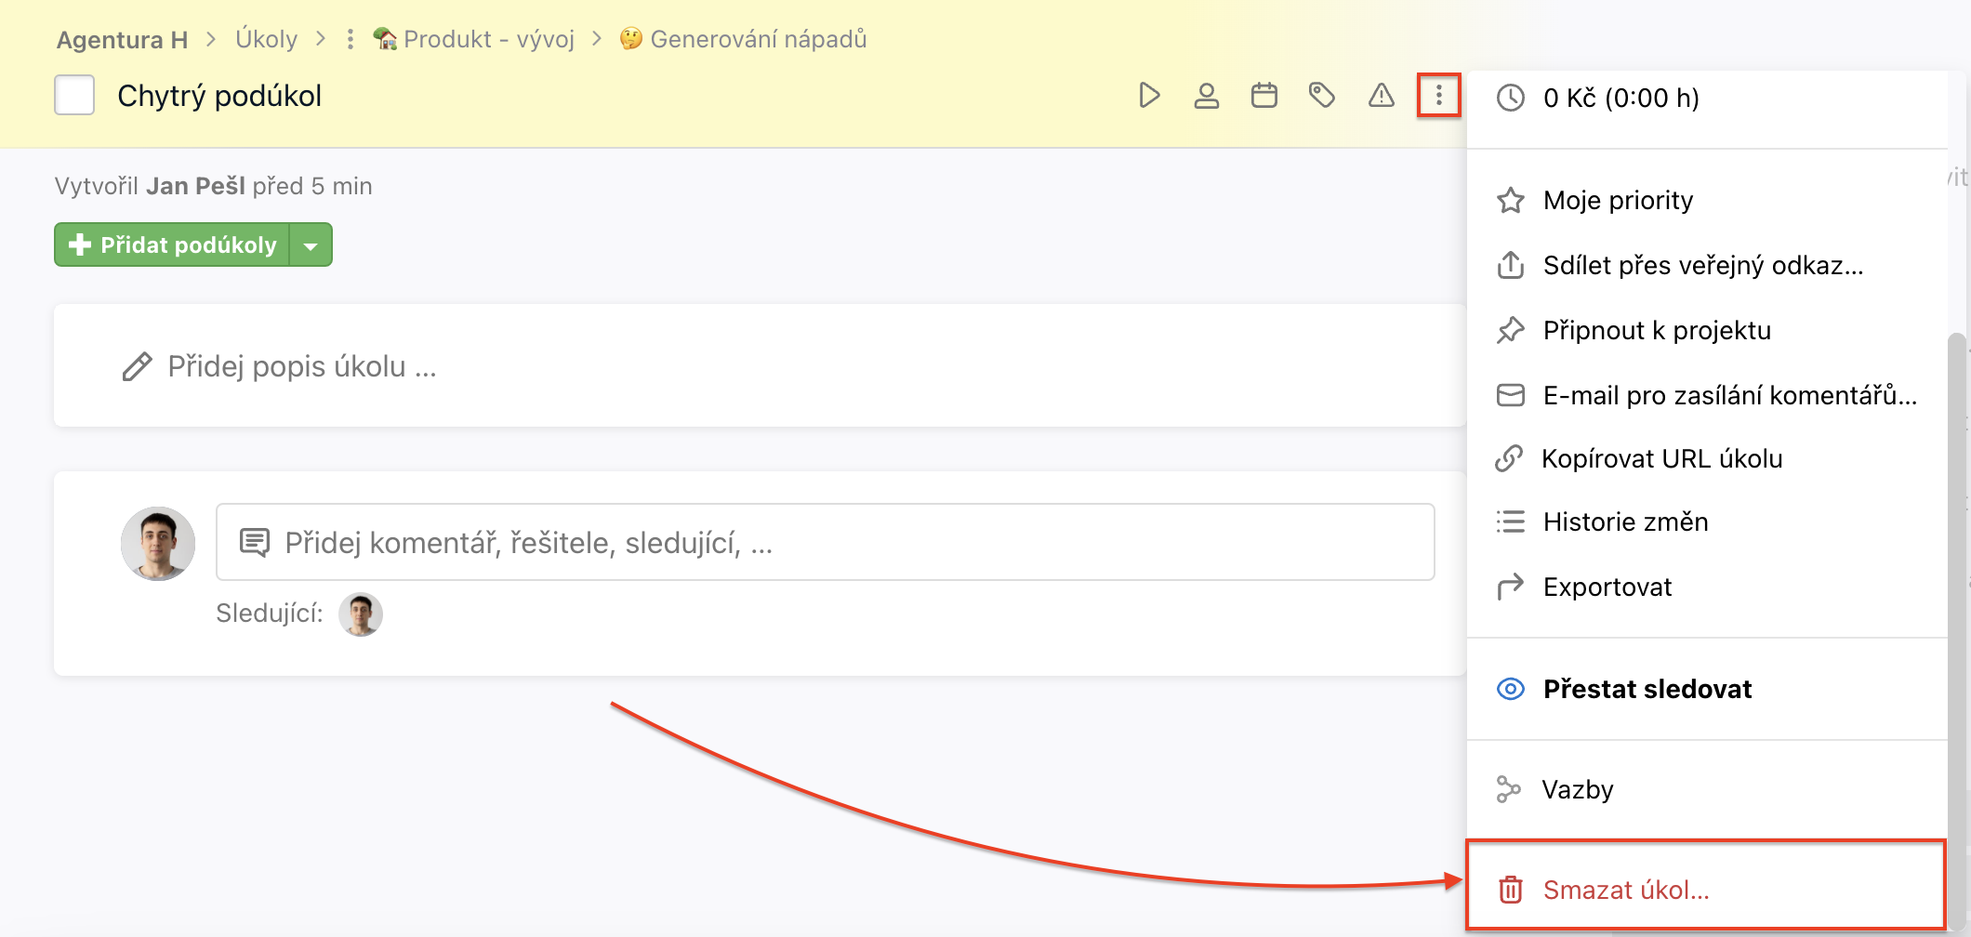Click the Přidat podúkoly button
The image size is (1971, 937).
172,245
